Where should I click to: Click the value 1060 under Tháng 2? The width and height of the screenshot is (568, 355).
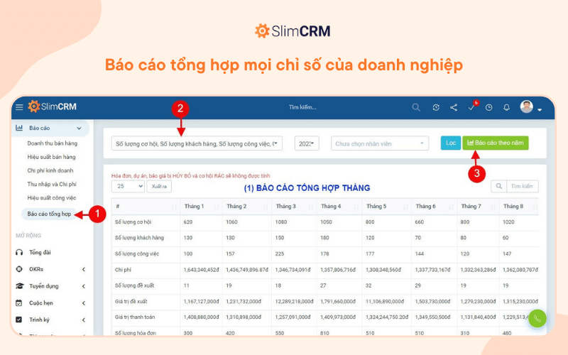(x=231, y=222)
